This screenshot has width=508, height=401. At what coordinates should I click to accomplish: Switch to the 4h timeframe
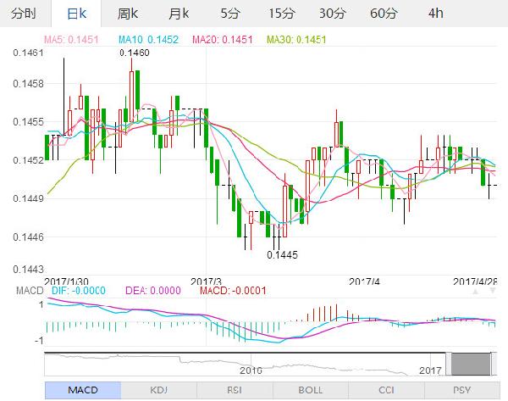click(x=435, y=14)
